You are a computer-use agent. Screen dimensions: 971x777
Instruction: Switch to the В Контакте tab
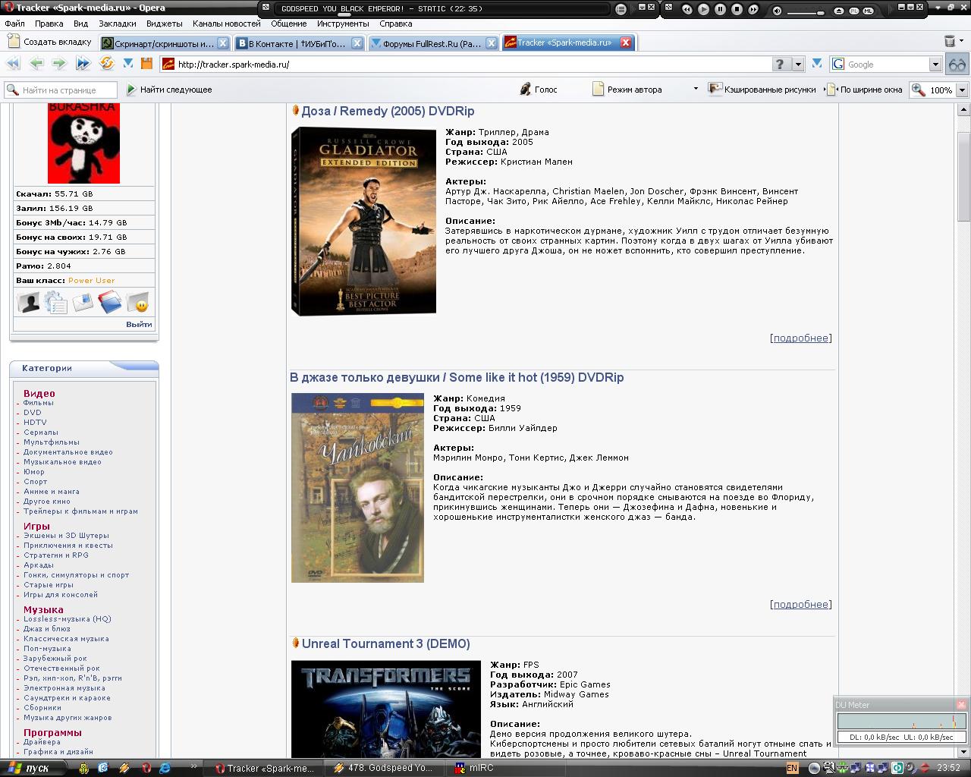(299, 43)
